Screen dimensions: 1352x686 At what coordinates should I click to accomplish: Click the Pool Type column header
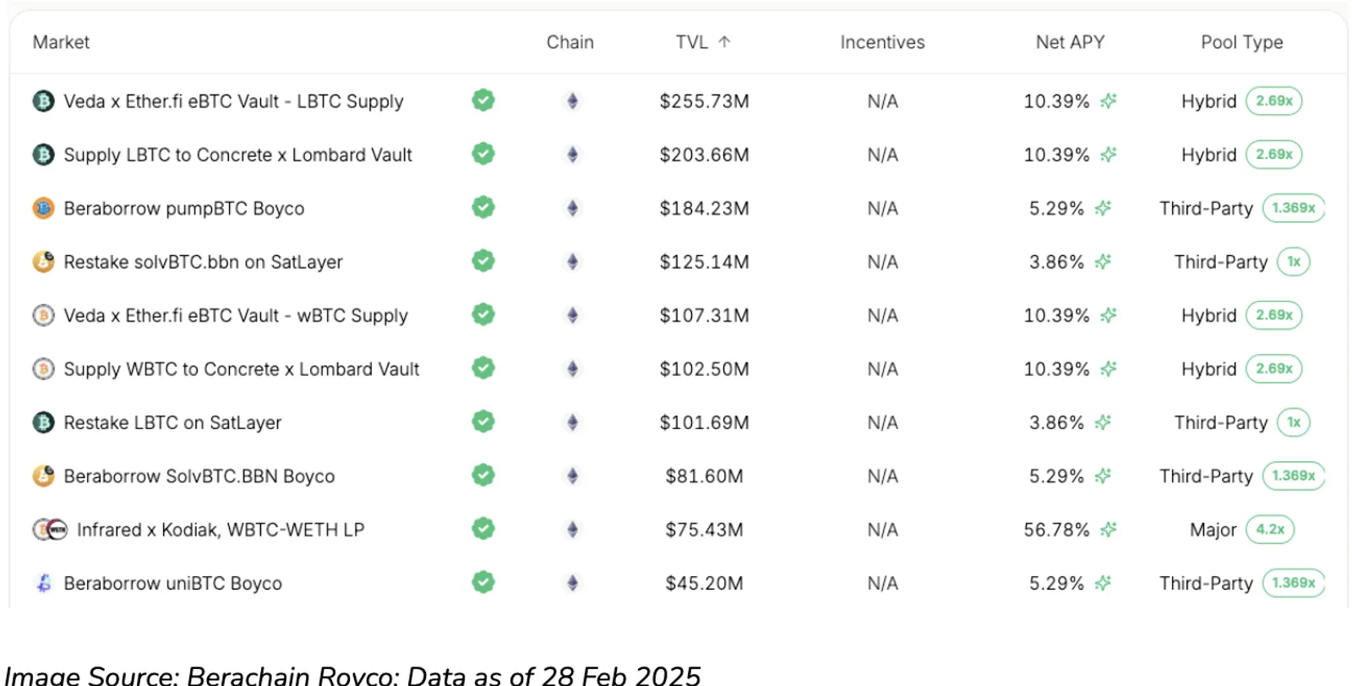point(1242,42)
